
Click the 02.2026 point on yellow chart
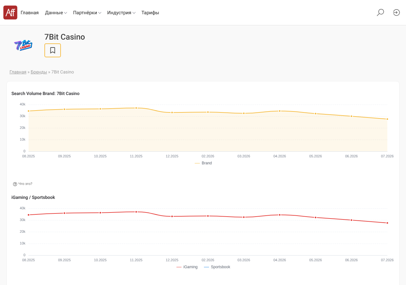[x=208, y=112]
